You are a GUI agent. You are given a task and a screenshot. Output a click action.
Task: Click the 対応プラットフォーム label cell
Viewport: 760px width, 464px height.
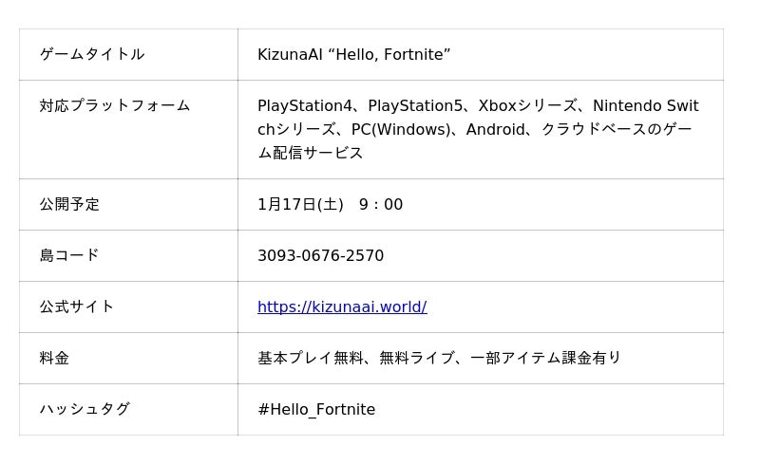coord(115,105)
